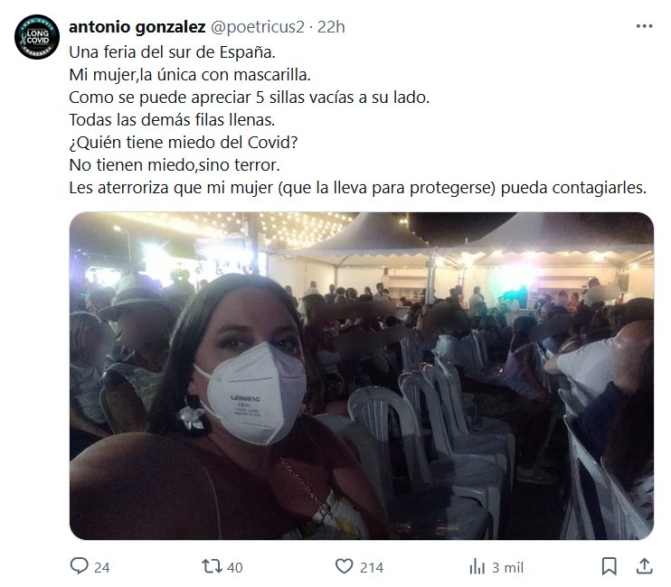Click the 214 likes count
The image size is (671, 587).
point(372,567)
